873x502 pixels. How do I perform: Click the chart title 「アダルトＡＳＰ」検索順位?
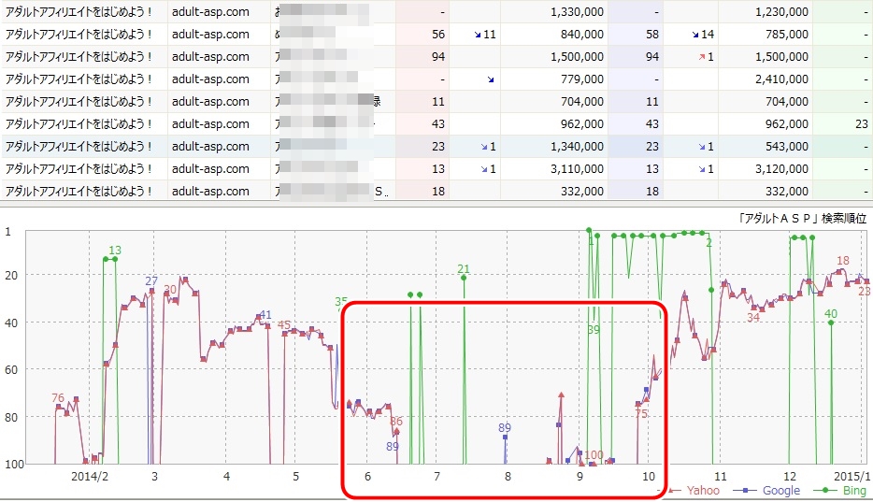802,218
